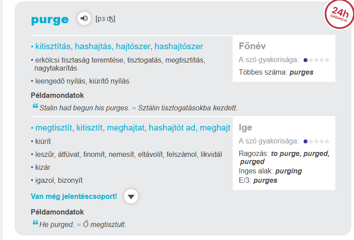Click the 'leengedő nyílás, kiürítő nyílás' meaning line
The width and height of the screenshot is (354, 240).
82,81
